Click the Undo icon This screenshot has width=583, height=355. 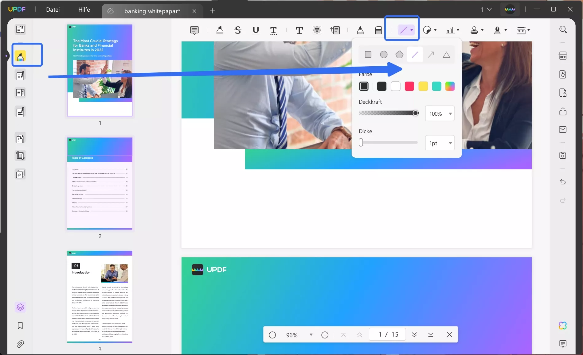[563, 182]
